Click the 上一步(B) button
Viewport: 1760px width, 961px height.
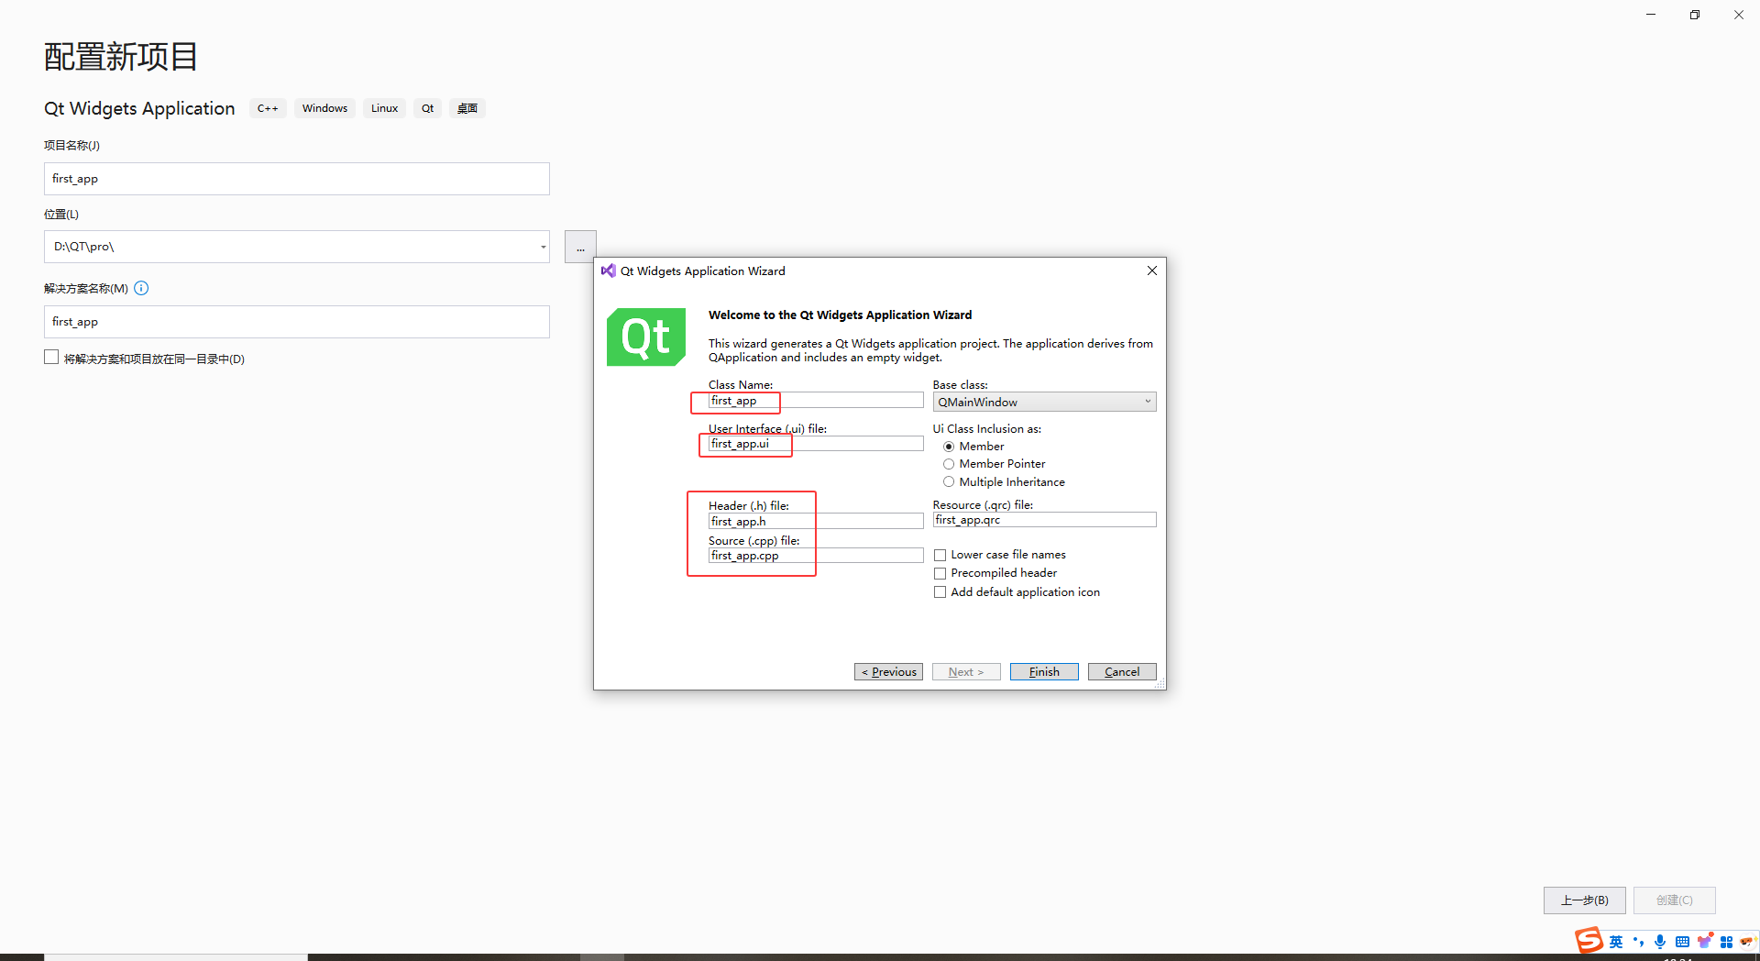click(x=1584, y=900)
